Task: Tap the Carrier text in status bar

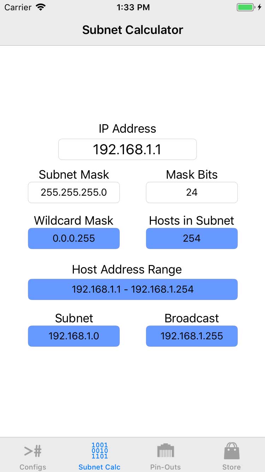Action: (18, 7)
